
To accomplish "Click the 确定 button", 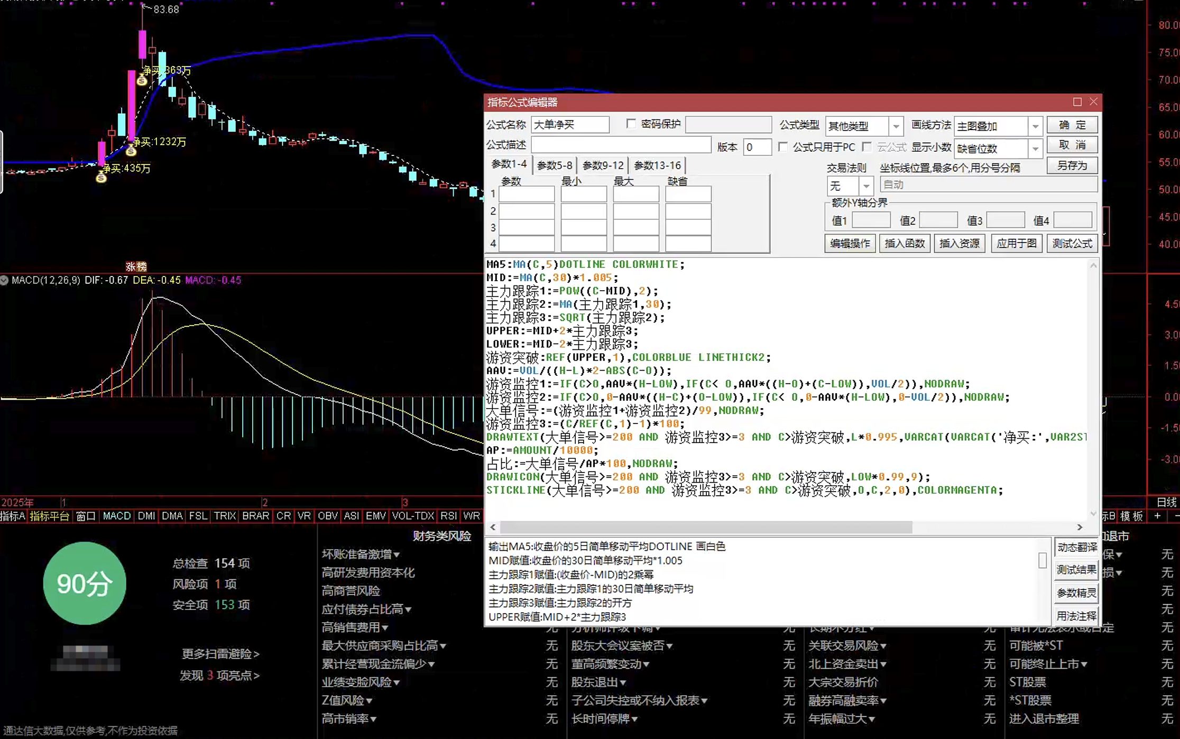I will click(1072, 125).
